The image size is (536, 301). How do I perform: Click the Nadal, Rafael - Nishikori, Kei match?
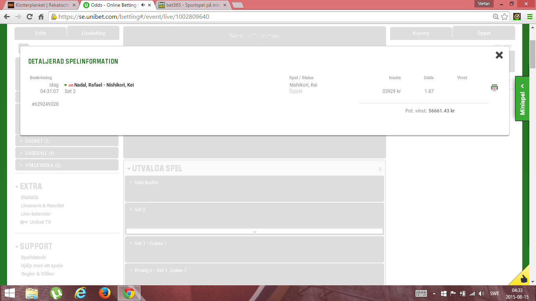[x=104, y=85]
